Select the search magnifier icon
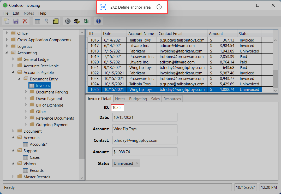Screen dimensions: 281x194 click(x=46, y=21)
